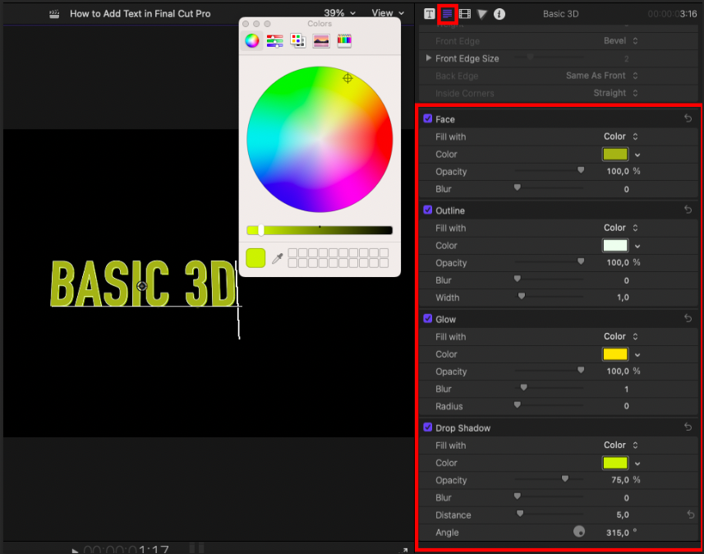Toggle the Outline checkbox
The width and height of the screenshot is (704, 554).
tap(428, 210)
